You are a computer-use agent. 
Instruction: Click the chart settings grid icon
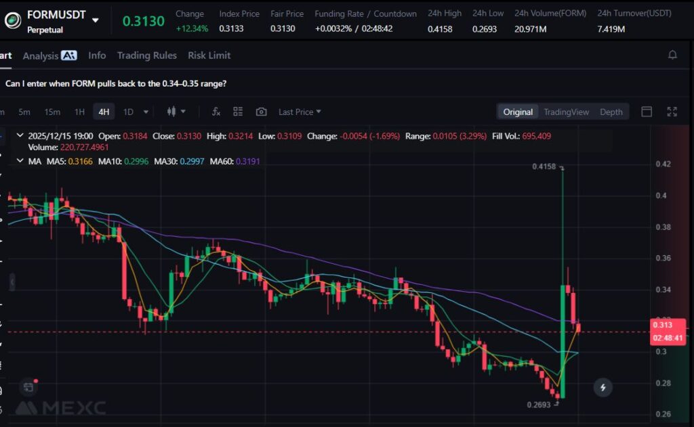[x=238, y=112]
